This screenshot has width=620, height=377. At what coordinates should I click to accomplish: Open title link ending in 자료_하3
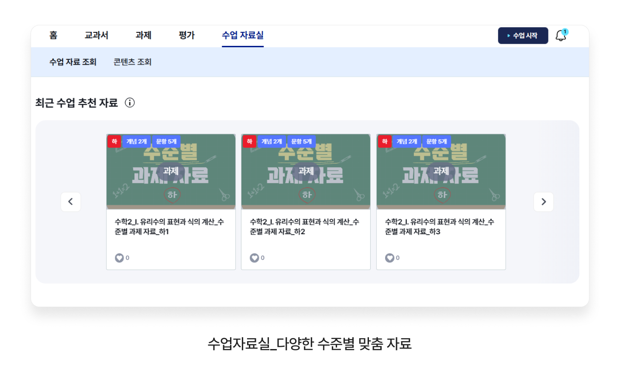click(440, 227)
